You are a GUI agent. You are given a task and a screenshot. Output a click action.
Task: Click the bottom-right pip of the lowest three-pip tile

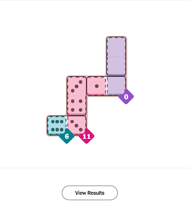[x=81, y=129]
